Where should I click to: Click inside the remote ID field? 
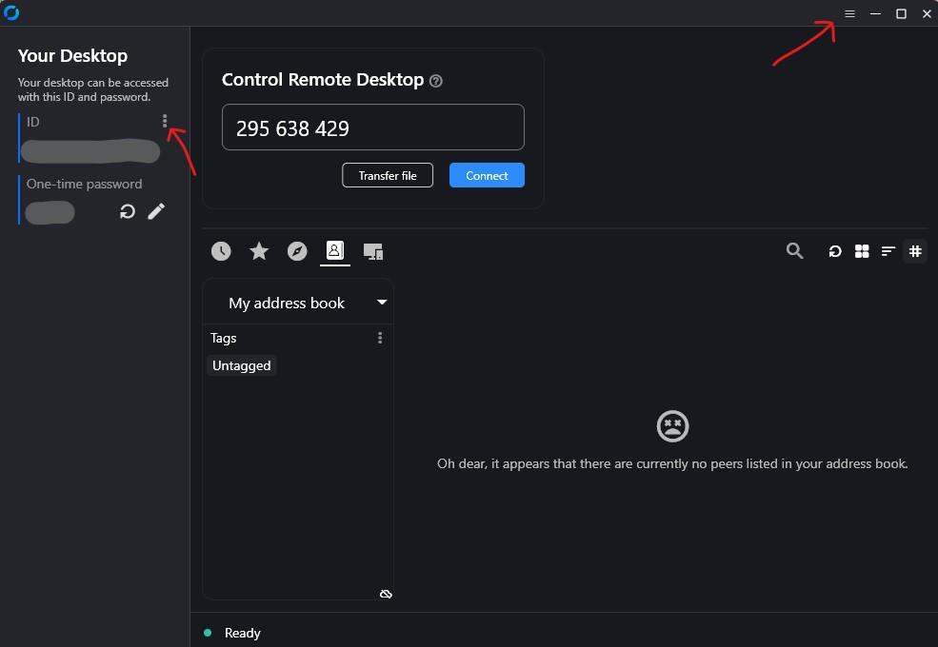372,127
